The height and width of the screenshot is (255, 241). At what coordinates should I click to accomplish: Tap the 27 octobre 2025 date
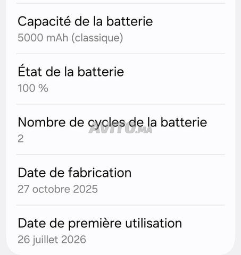point(57,189)
